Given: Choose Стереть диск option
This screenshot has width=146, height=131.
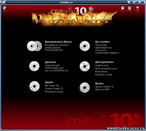Looking at the screenshot, I should coord(102,65).
